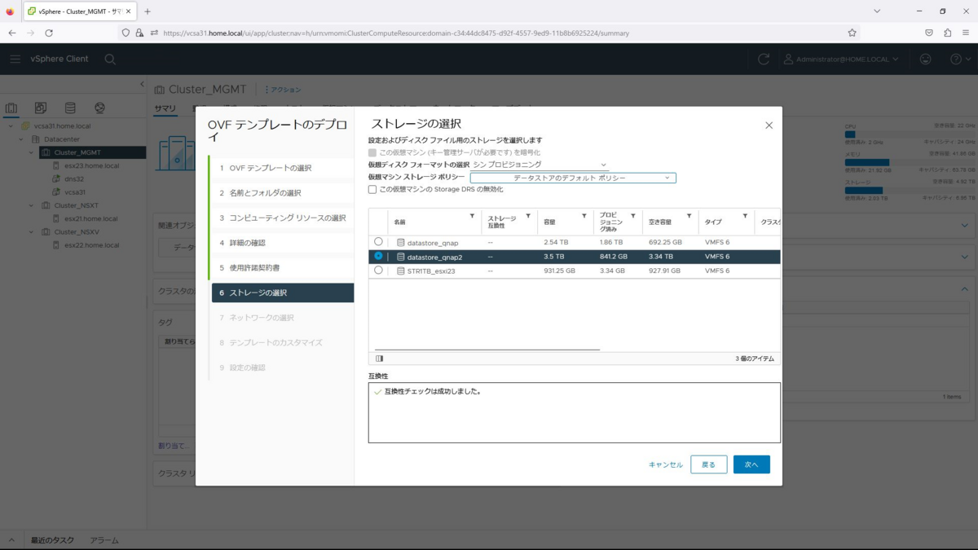Go to wizard step 5 使用許諾契約書

pyautogui.click(x=282, y=267)
